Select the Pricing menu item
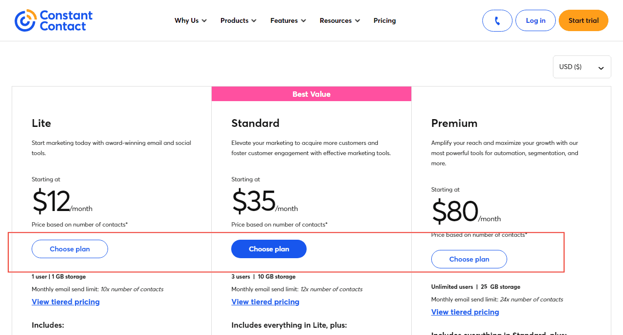Viewport: 623px width, 335px height. point(385,20)
